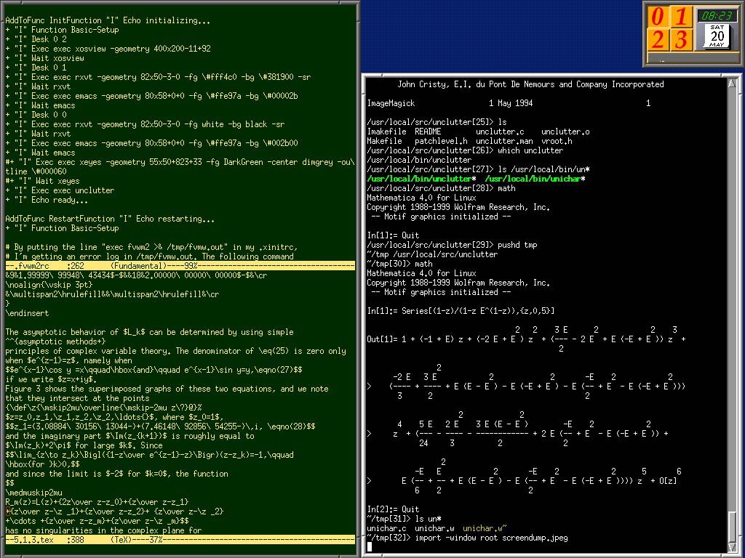Viewport: 745px width, 558px height.
Task: Switch to desktop 2 in the pager
Action: click(x=657, y=39)
